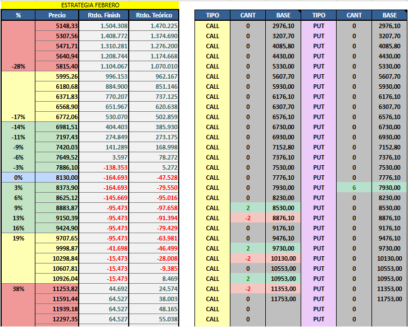Click the green-highlighted base cell 9730,00
This screenshot has height=327, width=408.
[x=283, y=248]
